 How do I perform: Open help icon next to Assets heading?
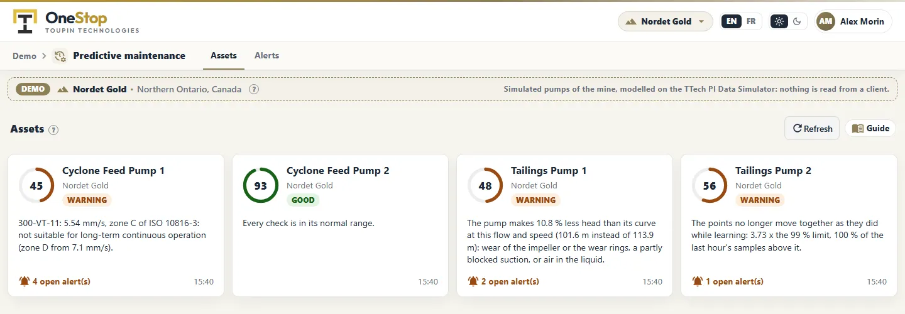pos(53,130)
